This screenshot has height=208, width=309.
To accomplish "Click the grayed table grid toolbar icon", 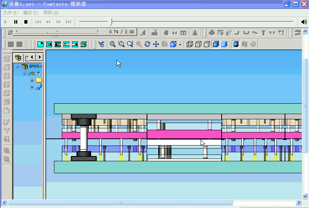I will (220, 33).
